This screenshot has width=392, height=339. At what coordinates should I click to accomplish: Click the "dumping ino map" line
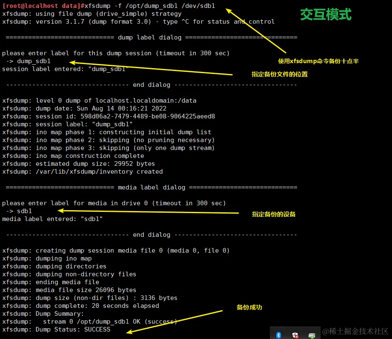47,258
